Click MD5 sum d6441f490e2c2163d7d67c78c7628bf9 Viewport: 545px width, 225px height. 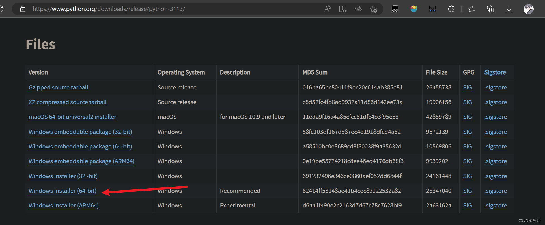click(352, 206)
